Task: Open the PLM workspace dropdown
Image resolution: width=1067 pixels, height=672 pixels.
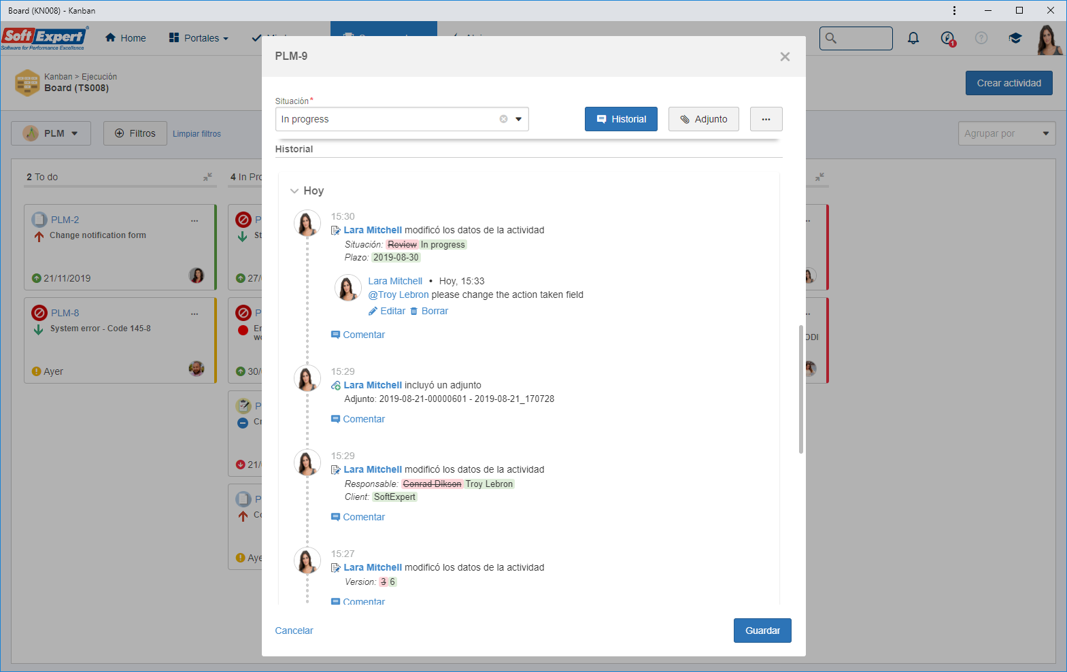Action: [51, 133]
